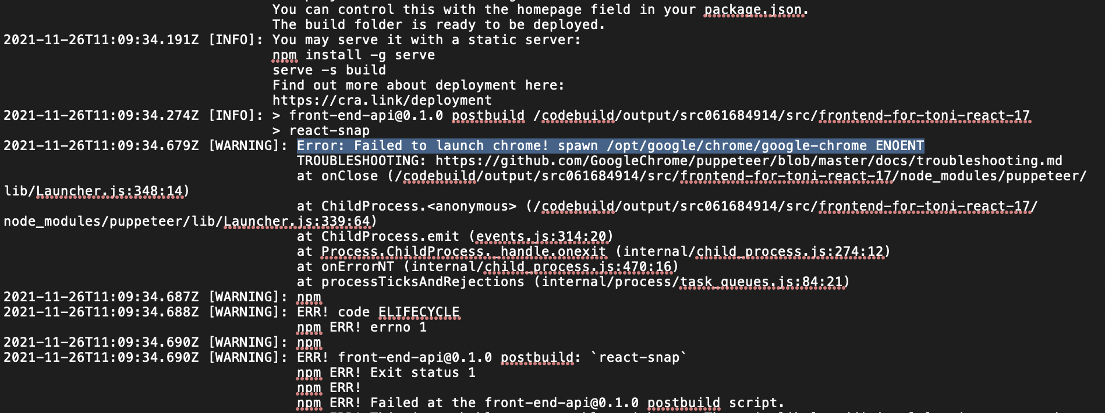Click the '> react-snap' script line
1105x413 pixels.
(x=321, y=130)
